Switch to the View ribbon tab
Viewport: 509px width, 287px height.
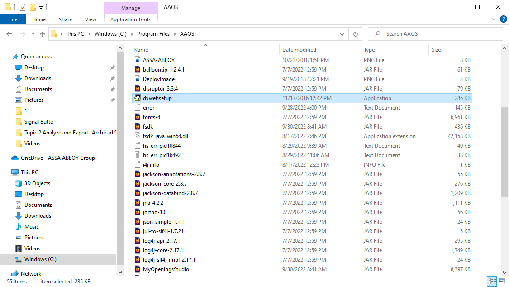click(x=90, y=19)
